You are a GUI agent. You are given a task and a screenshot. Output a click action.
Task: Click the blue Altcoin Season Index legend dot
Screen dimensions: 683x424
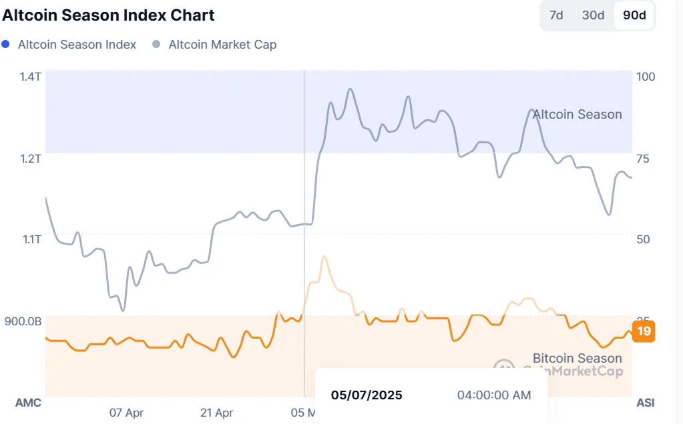pos(7,45)
